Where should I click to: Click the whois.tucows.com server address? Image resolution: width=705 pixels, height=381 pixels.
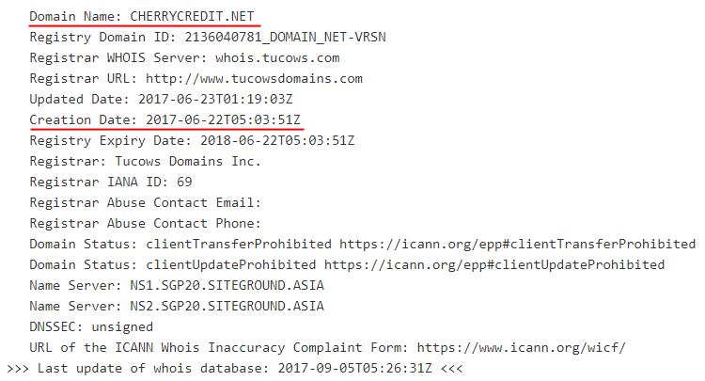coord(277,58)
